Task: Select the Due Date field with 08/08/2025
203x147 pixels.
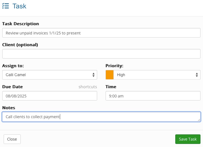Action: click(50, 96)
